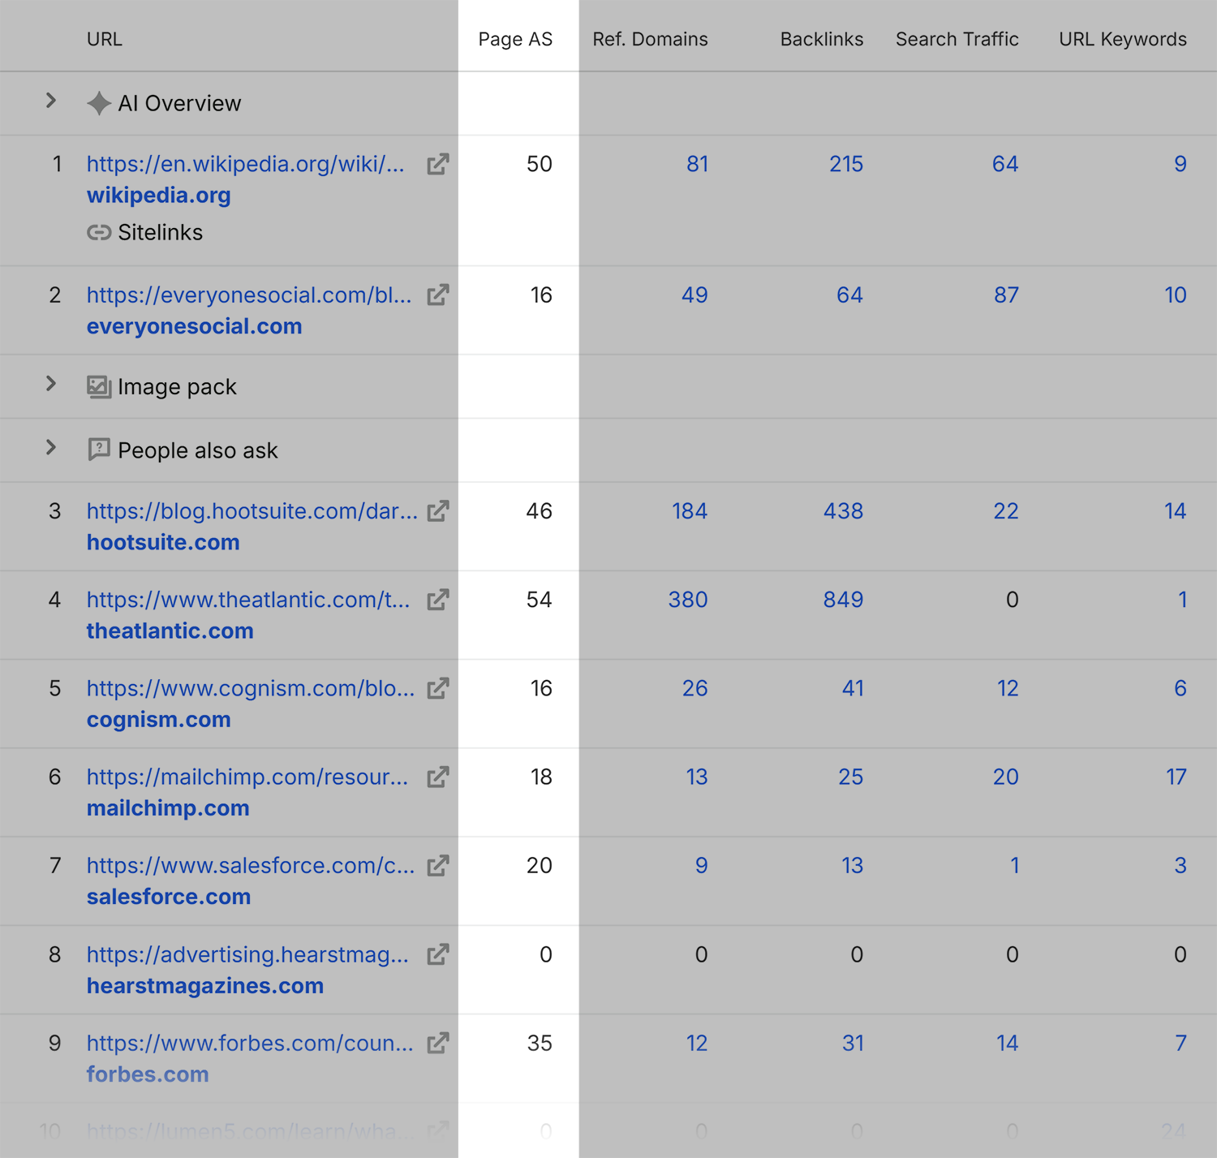Click wikipedia's 215 backlinks value

point(846,164)
